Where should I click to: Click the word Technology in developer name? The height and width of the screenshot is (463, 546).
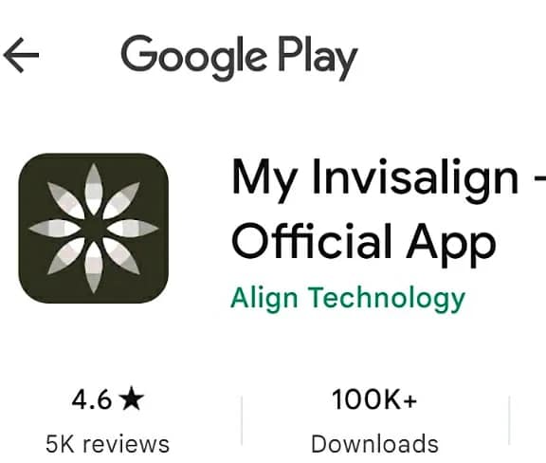click(387, 299)
